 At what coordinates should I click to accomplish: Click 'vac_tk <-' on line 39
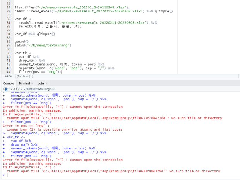pyautogui.click(x=24, y=53)
